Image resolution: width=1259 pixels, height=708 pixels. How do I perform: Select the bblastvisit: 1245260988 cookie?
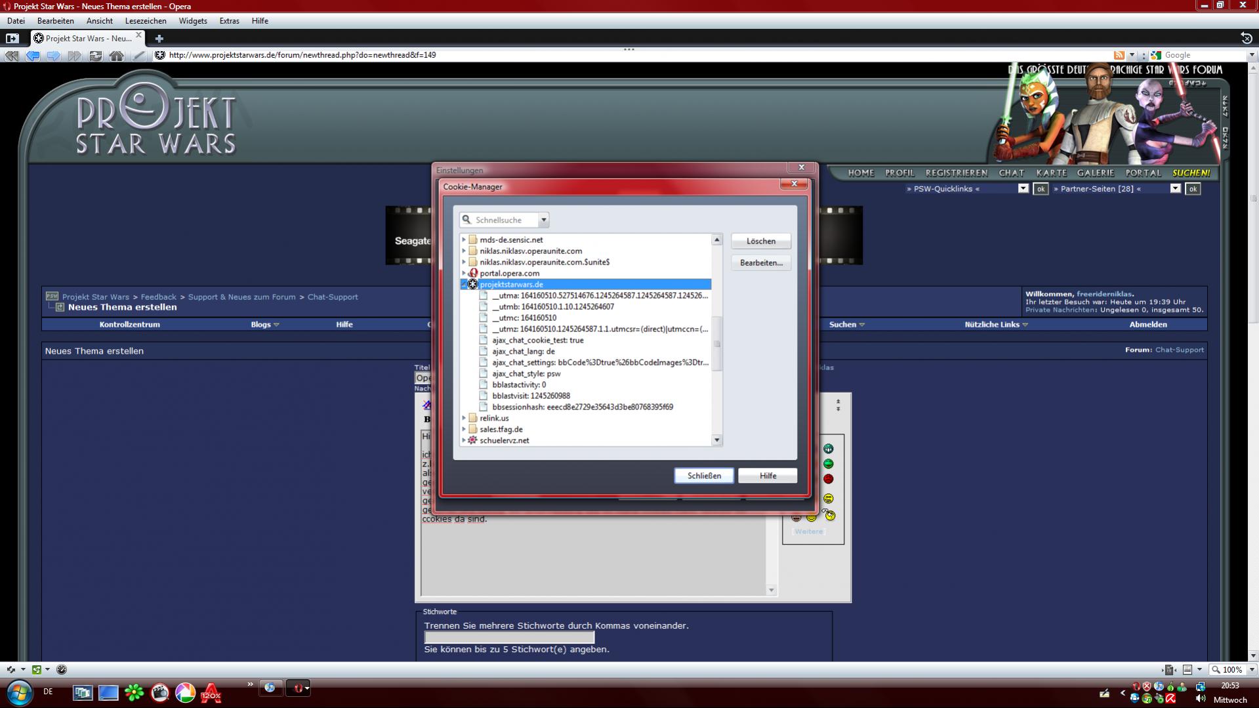point(531,396)
